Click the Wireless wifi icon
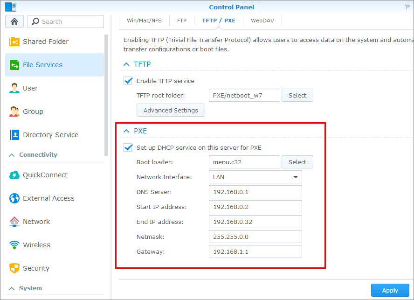414x300 pixels. [14, 245]
